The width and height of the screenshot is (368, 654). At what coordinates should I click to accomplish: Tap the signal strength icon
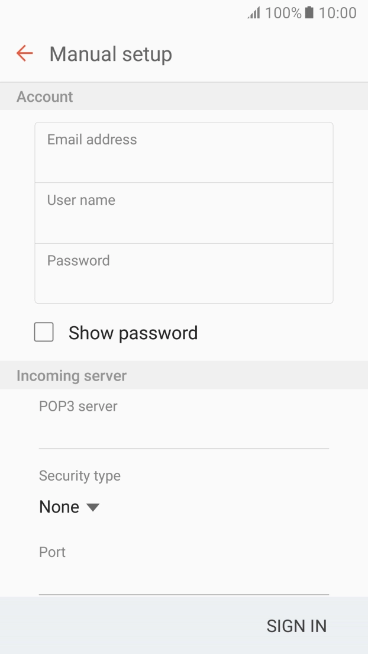point(254,13)
